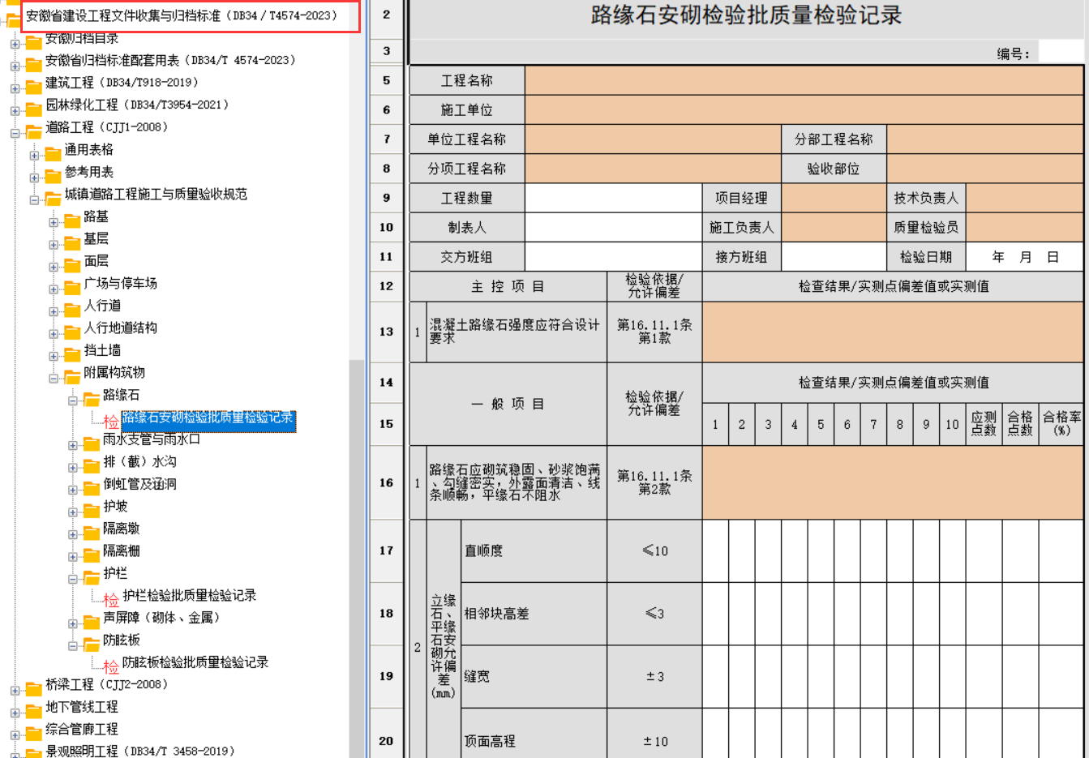Click the orange 施工单位 value cell
This screenshot has width=1089, height=758.
803,109
